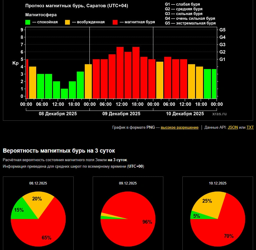The height and width of the screenshot is (250, 256).
Task: Click the 5% green slice of 10.12.2025 pie
Action: point(195,215)
